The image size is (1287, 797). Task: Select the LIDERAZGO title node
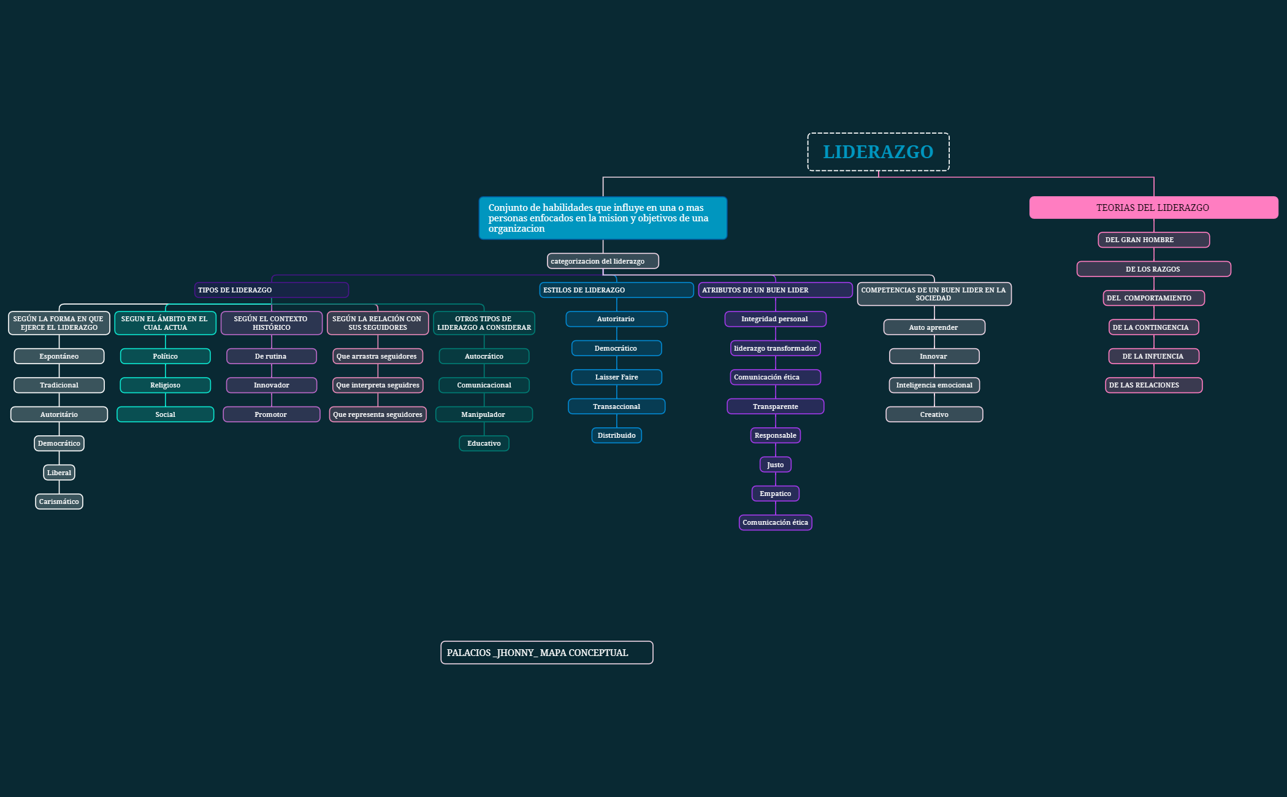878,151
